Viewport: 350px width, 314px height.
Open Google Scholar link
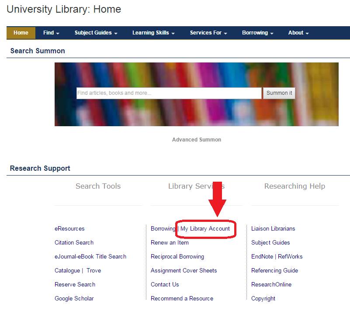(x=74, y=299)
